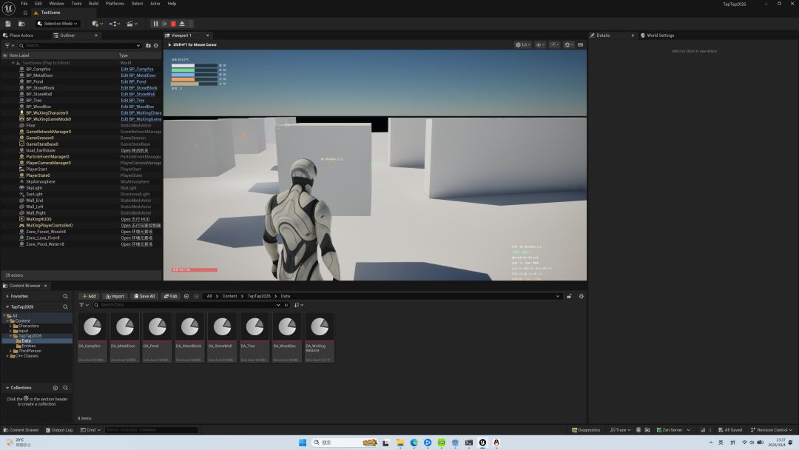The image size is (799, 450).
Task: Click the Import button in Content Browser
Action: [x=115, y=296]
